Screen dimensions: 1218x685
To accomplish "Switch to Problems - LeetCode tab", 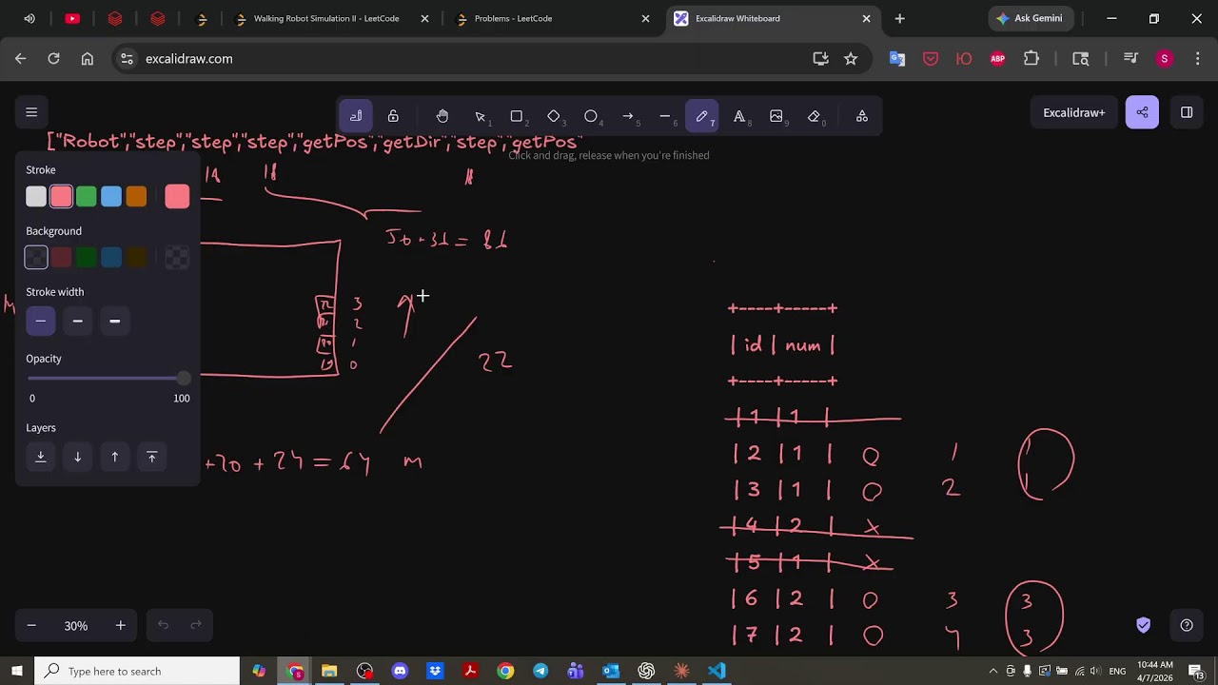I will (x=554, y=18).
